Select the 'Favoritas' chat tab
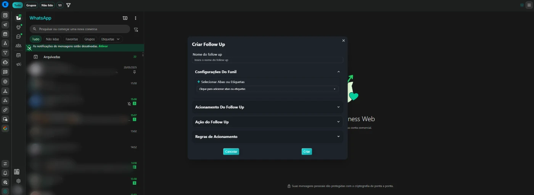Image resolution: width=534 pixels, height=195 pixels. coord(72,39)
